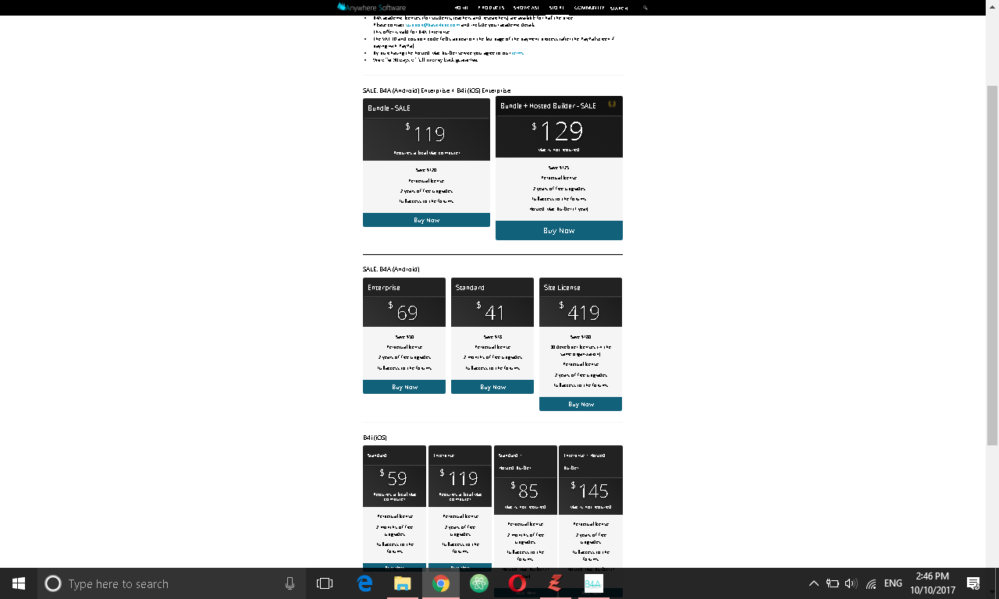Launch Microsoft Edge from the taskbar
This screenshot has width=999, height=599.
tap(364, 583)
